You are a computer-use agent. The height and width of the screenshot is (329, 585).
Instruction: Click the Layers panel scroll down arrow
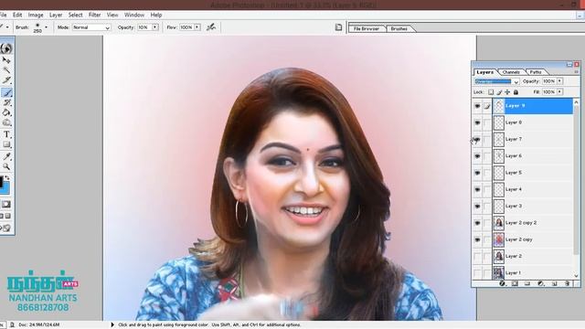point(576,276)
